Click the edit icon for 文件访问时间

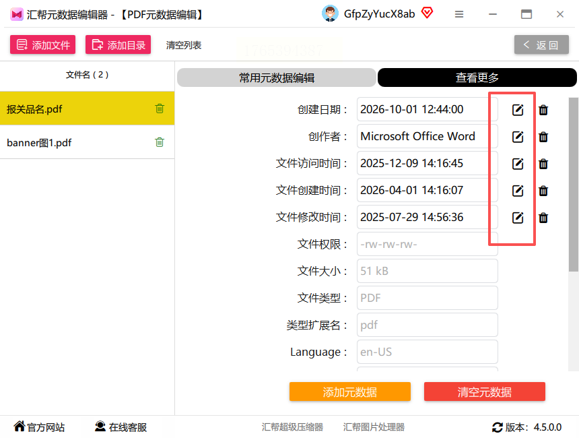tap(518, 164)
